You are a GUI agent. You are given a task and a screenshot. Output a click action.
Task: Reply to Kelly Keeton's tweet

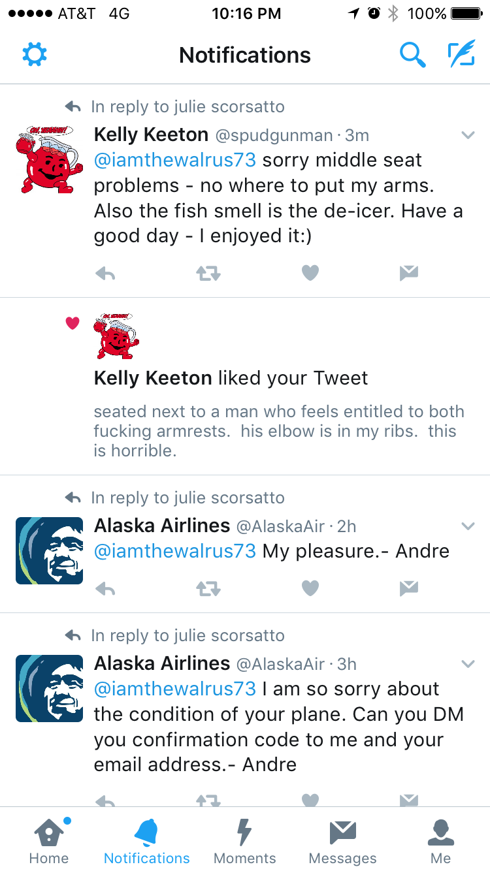(105, 274)
